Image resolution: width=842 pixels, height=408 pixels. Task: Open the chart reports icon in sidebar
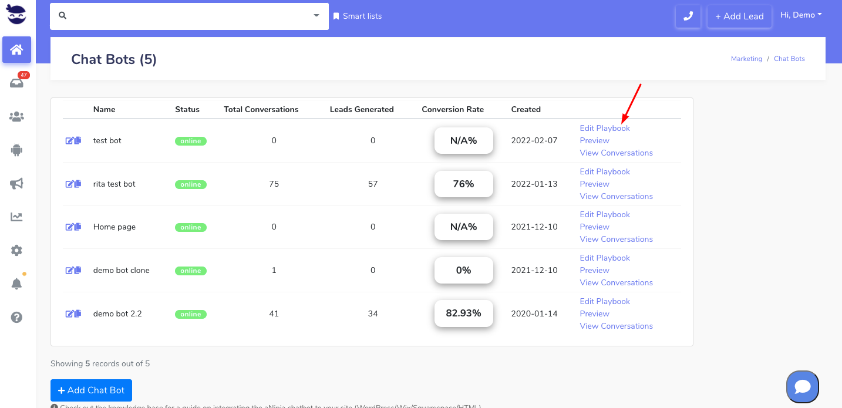click(16, 217)
